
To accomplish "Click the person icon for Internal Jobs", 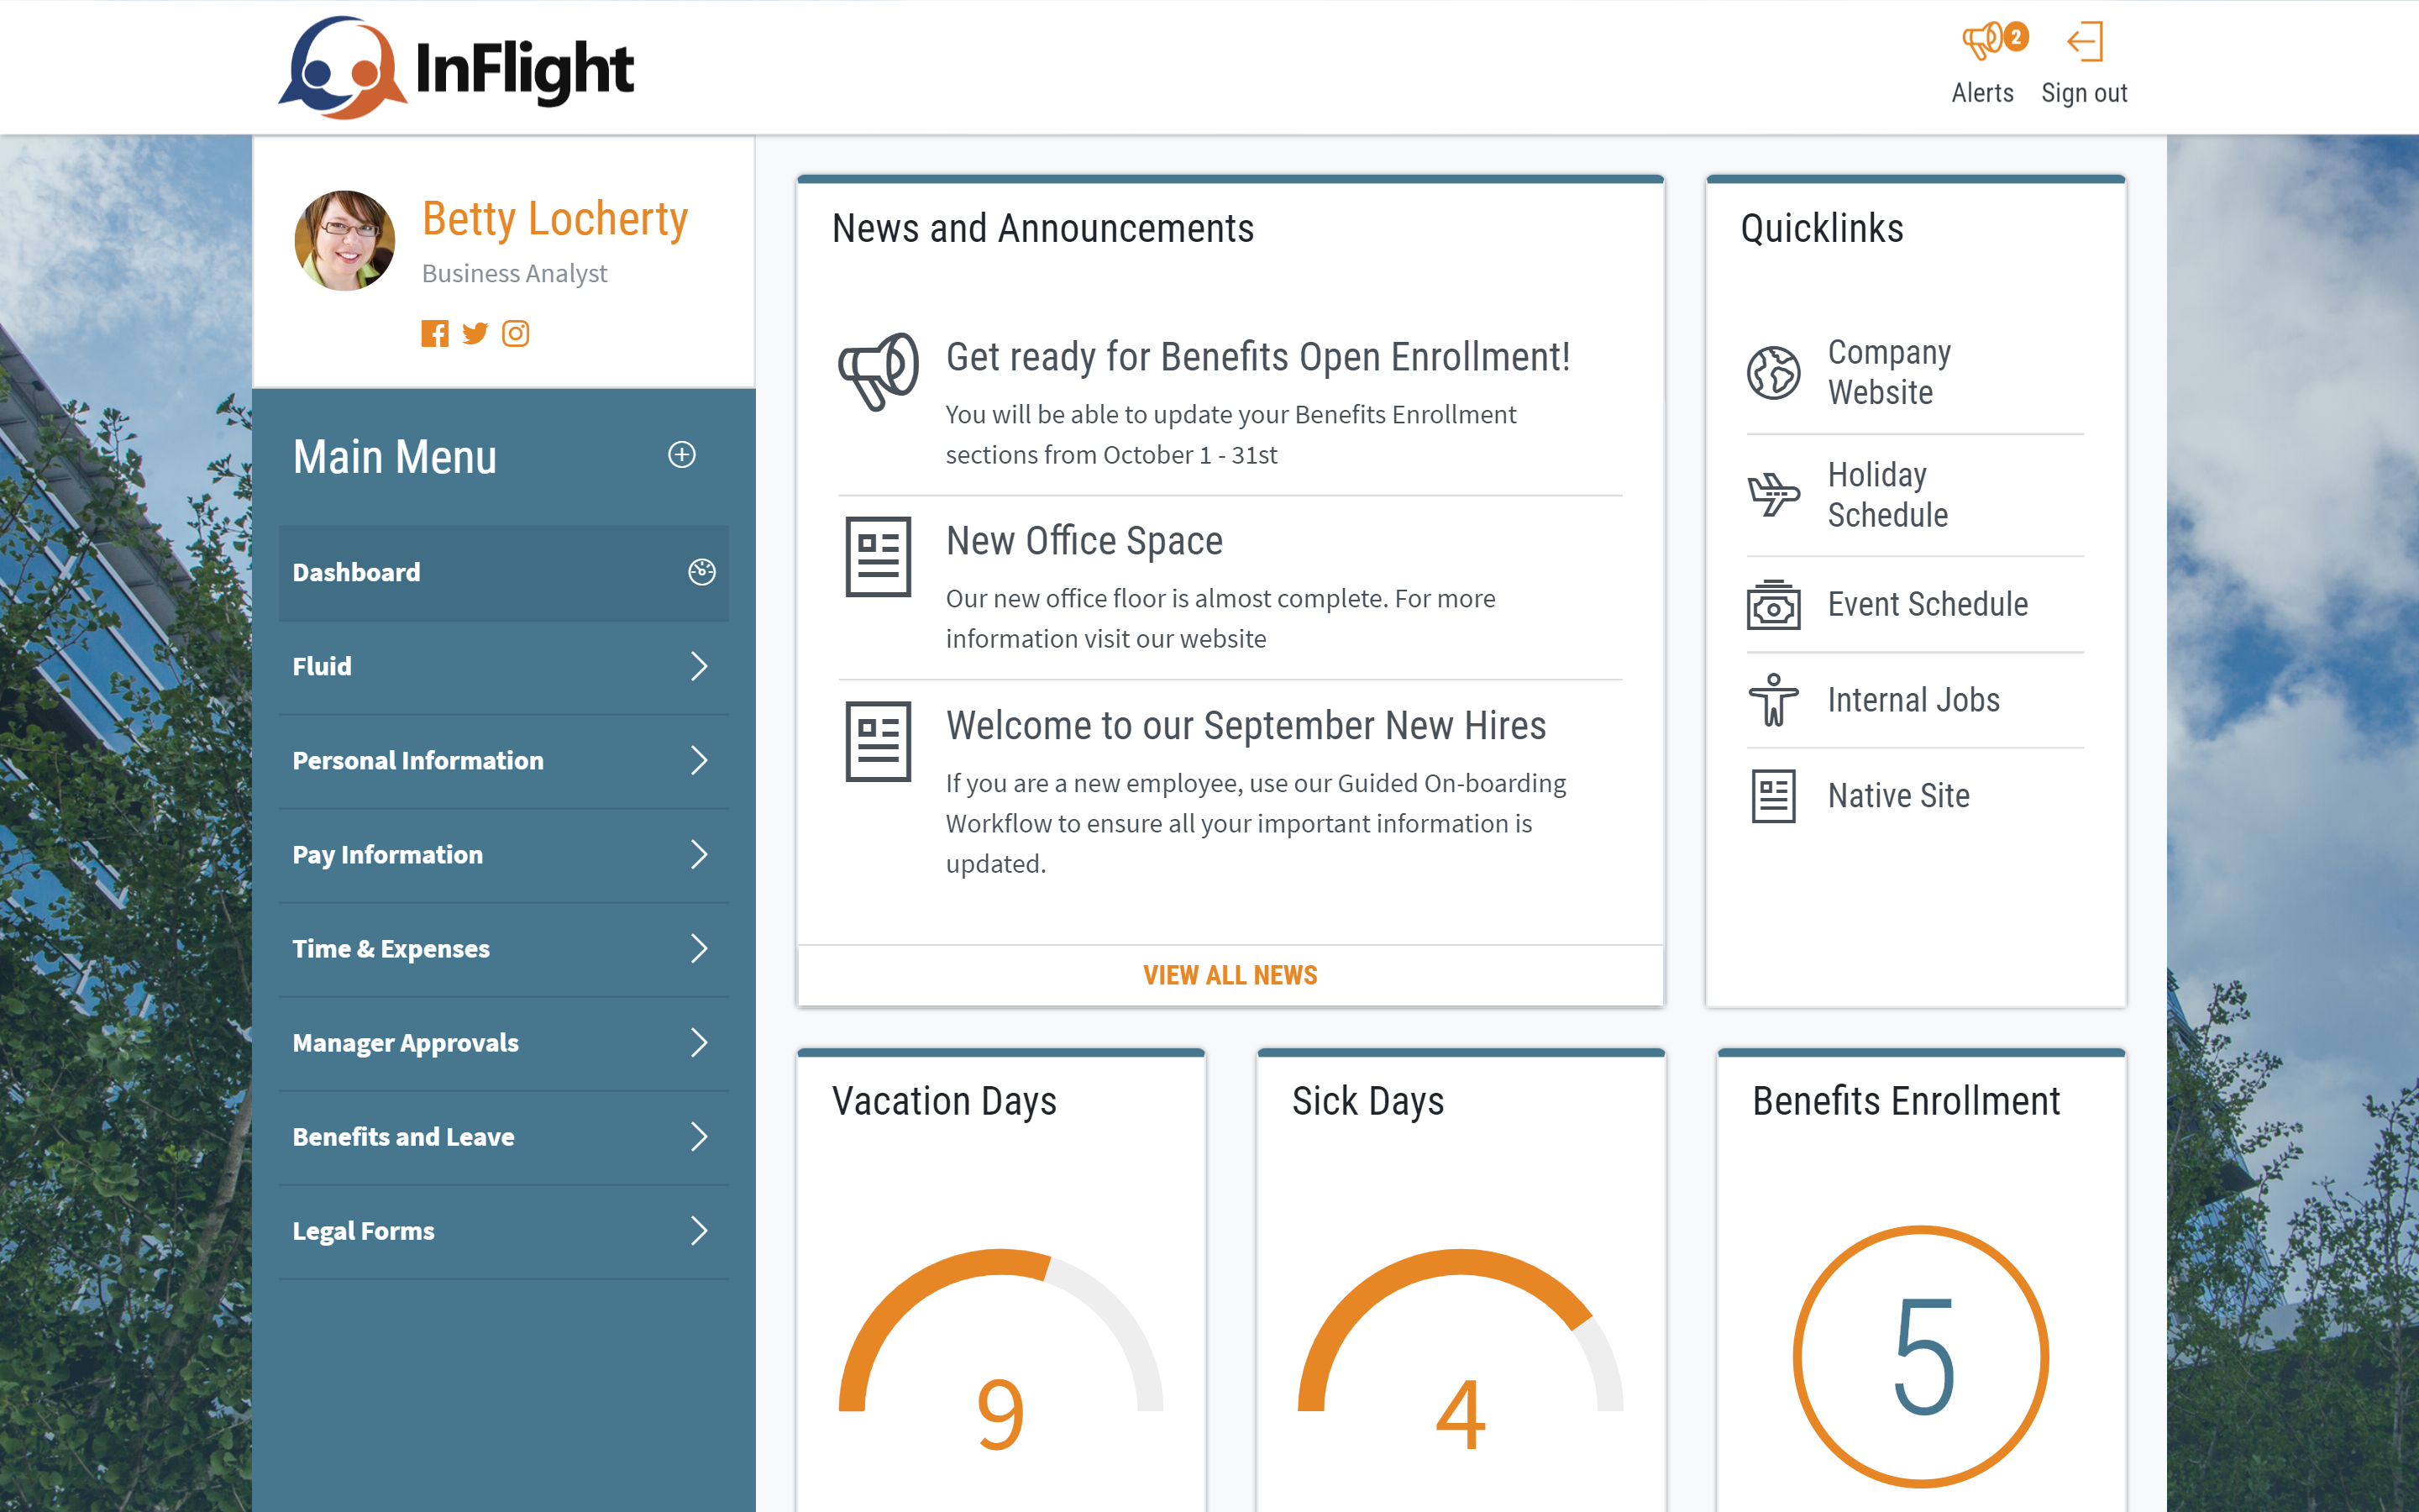I will click(x=1773, y=700).
